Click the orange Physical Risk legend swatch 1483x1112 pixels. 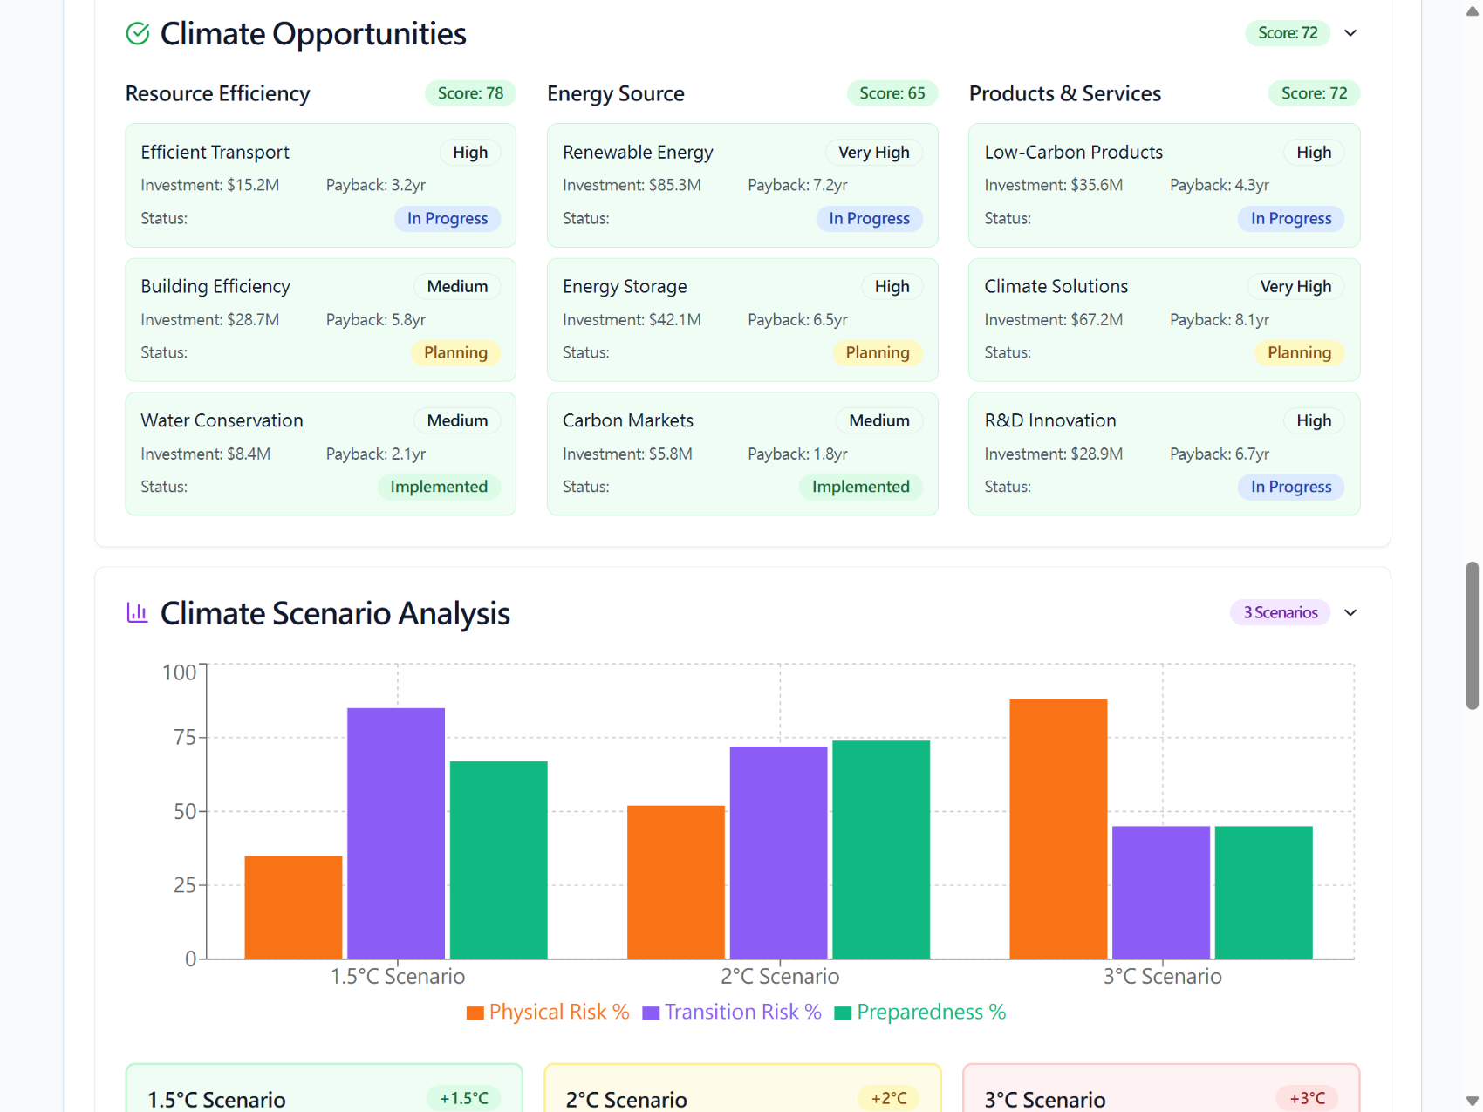(475, 1013)
